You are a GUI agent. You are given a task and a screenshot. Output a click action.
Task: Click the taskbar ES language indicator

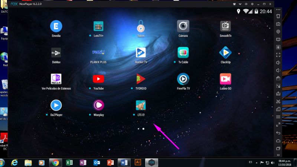250,162
